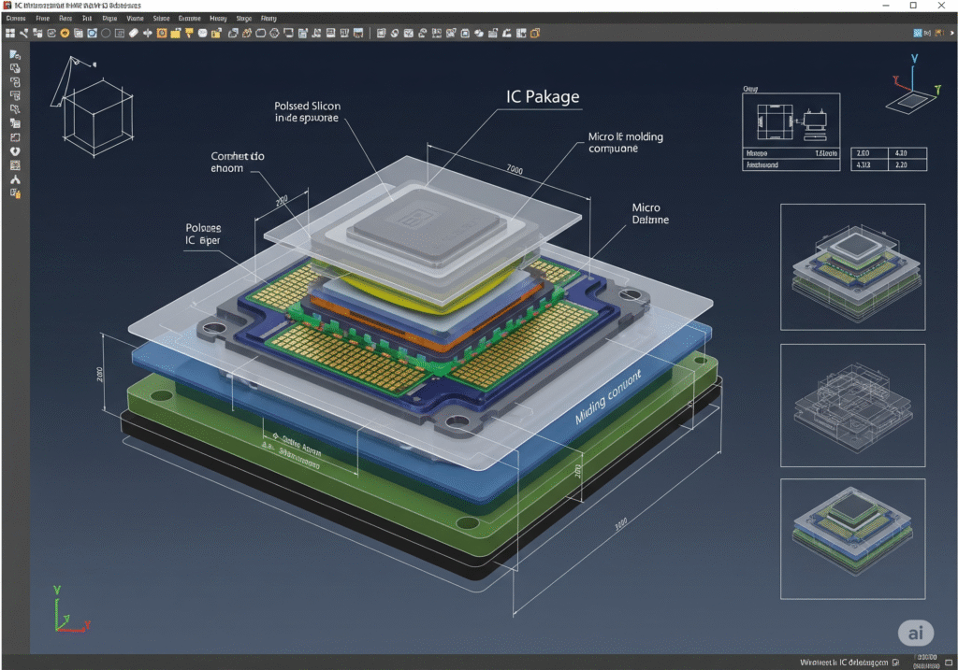Select the inverted-Y fork icon in left sidebar
The image size is (958, 670).
15,178
